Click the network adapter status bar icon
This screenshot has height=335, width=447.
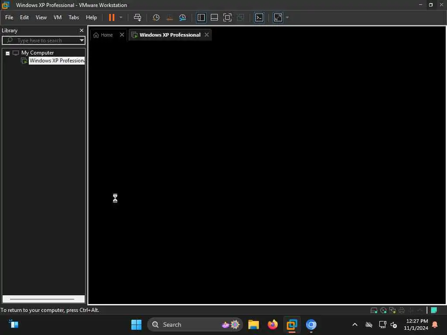[x=392, y=310]
